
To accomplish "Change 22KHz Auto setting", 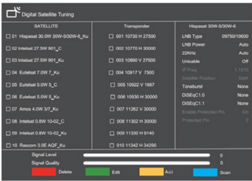I will coord(244,53).
